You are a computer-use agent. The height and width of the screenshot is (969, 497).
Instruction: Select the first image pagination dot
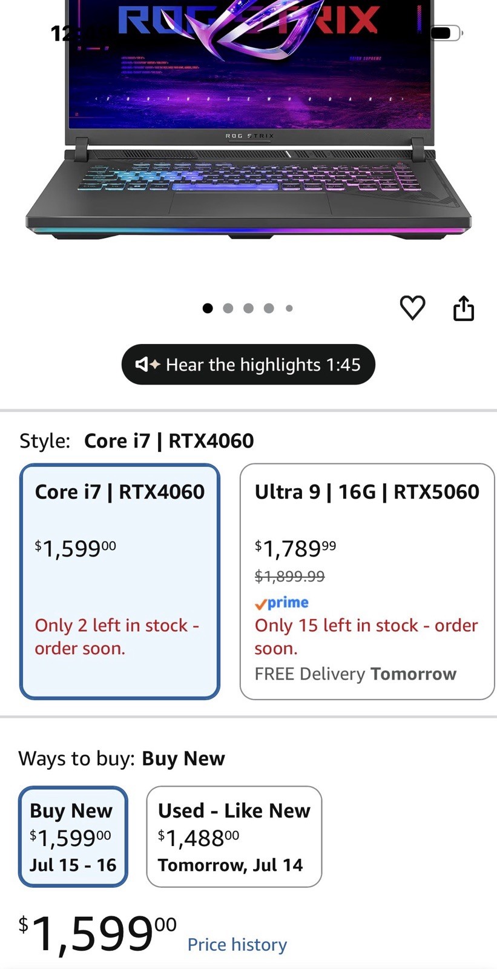tap(208, 308)
